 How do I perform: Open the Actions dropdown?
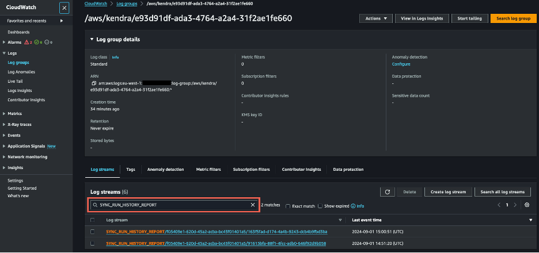376,18
